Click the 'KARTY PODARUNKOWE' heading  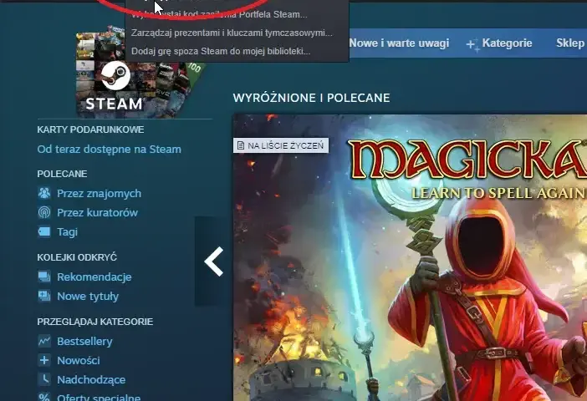tap(90, 129)
